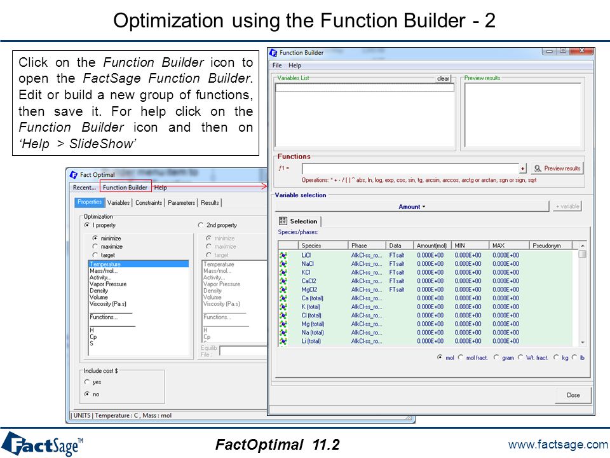Viewport: 610px width, 458px height.
Task: Choose target under 1 property
Action: coord(95,254)
